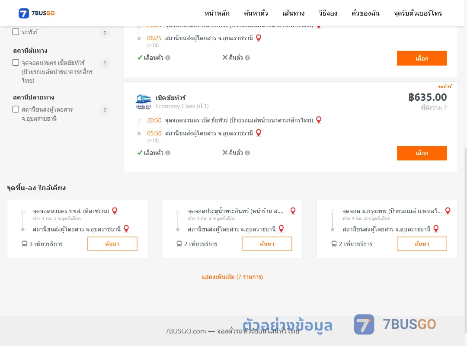Tick the สถานีขนส่งผู้โดยสาร จ.อุบลราชธานี destination checkbox
Screen dimensions: 467x346
(16, 109)
